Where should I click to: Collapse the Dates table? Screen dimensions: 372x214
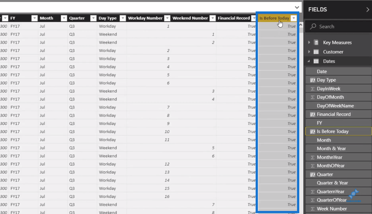point(309,61)
